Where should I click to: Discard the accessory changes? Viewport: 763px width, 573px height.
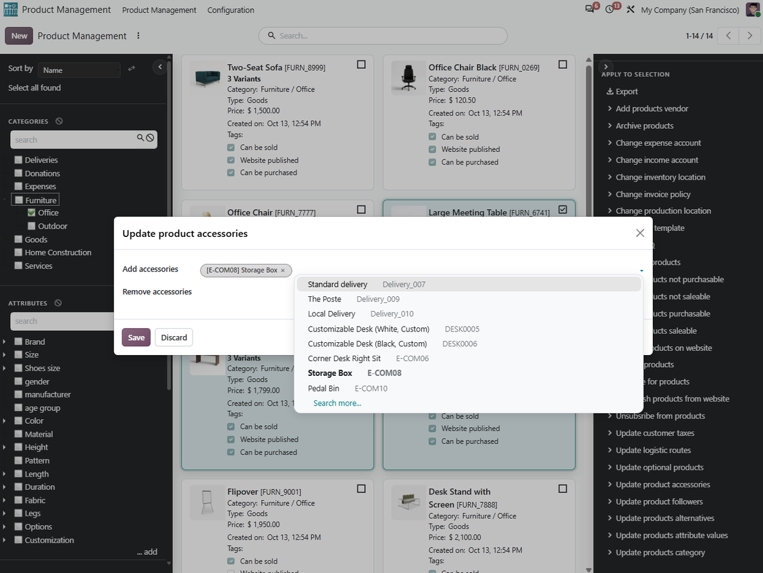(174, 337)
